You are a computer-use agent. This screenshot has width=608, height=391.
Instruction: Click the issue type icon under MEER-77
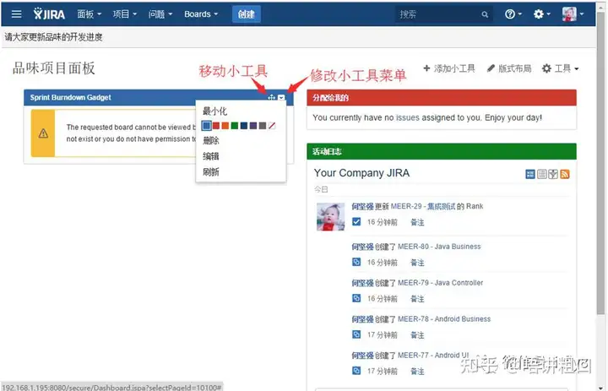[356, 371]
